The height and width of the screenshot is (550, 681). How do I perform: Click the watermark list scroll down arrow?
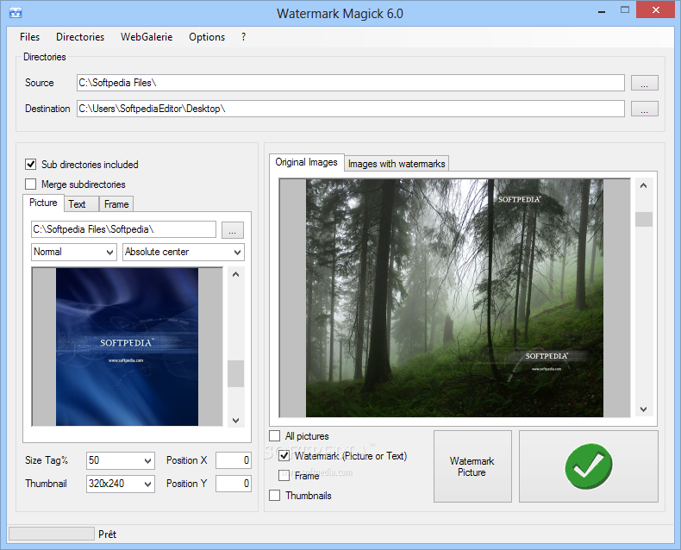pos(236,420)
